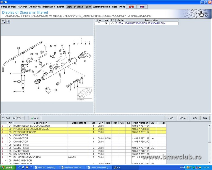Open info icon for GASKET RING 13 53 7 787 181
Image resolution: width=212 pixels, height=170 pixels.
[x=2, y=148]
